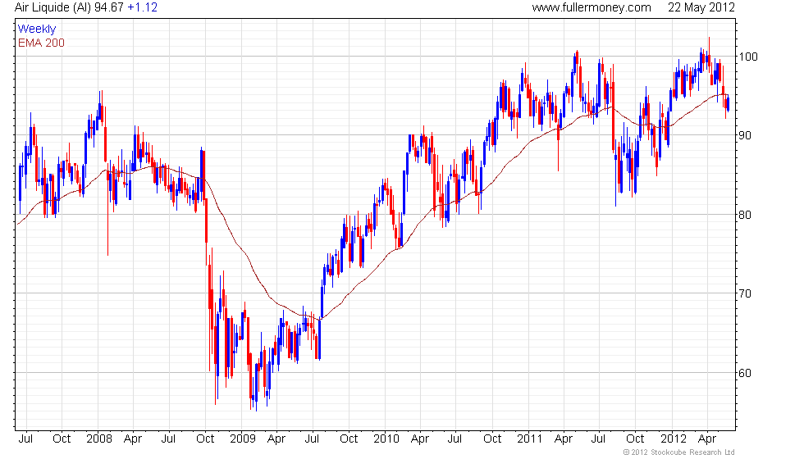Click the last price value 94.67
This screenshot has height=459, width=804.
coord(109,7)
